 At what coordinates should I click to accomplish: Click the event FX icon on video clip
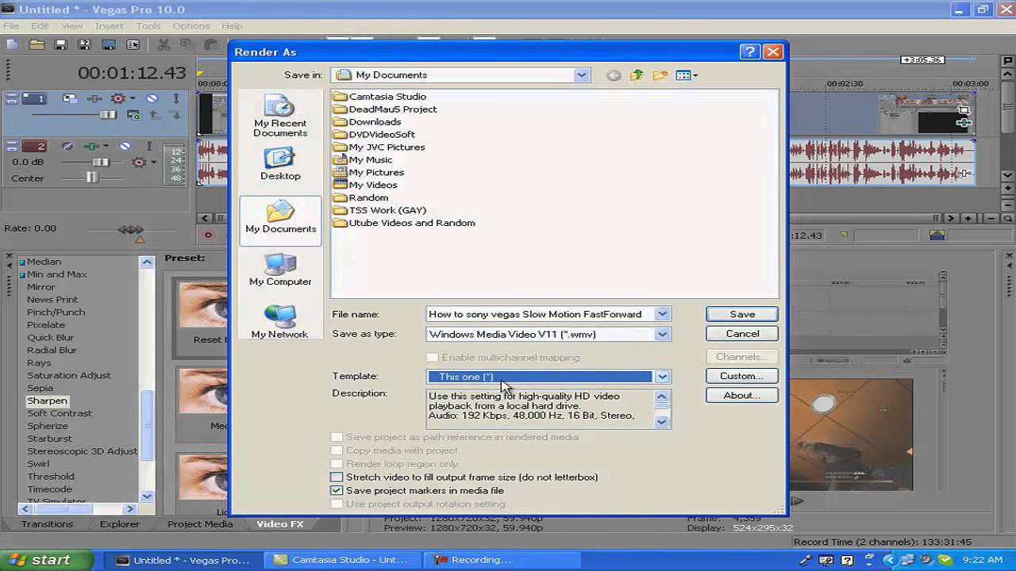[964, 123]
